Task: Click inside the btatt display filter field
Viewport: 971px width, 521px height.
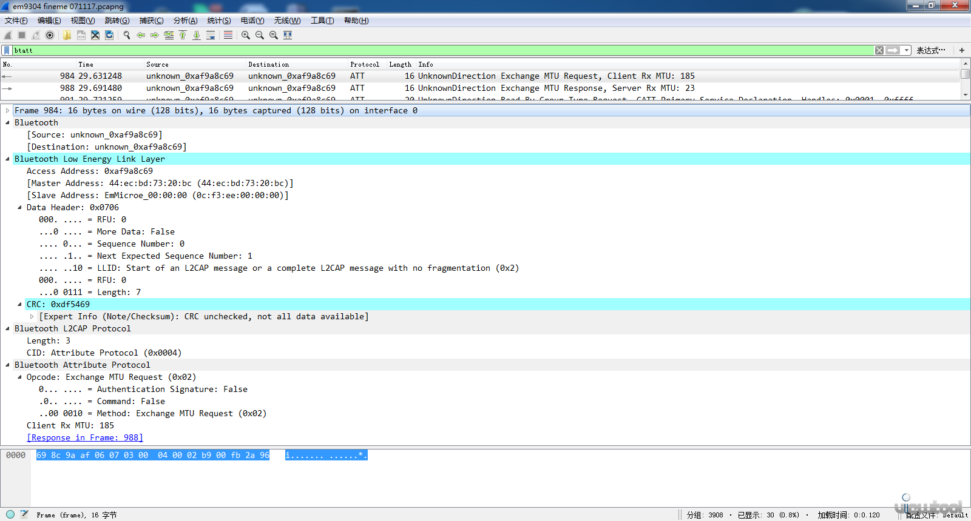Action: click(425, 50)
